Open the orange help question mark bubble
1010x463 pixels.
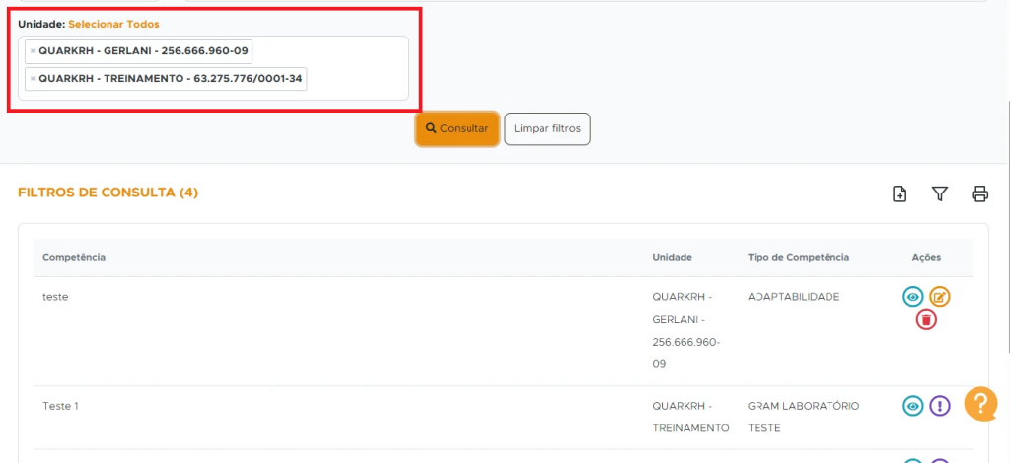pos(979,403)
